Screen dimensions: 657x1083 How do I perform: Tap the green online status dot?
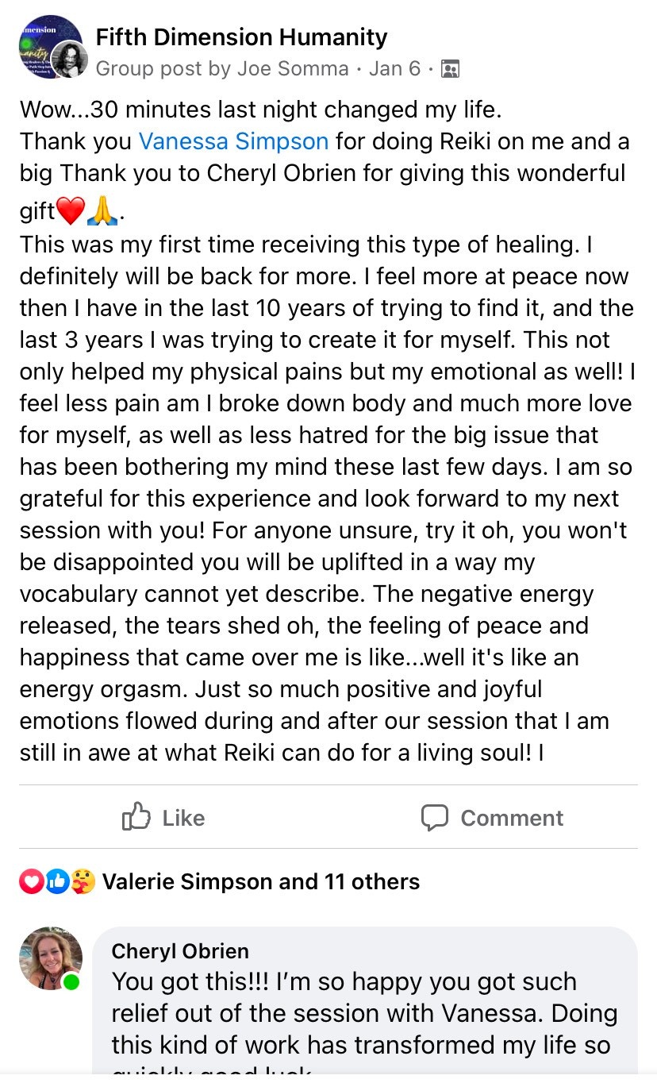71,982
